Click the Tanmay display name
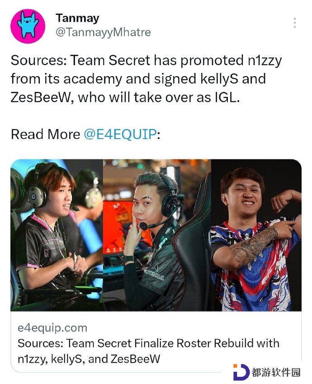The width and height of the screenshot is (312, 384). pos(77,18)
